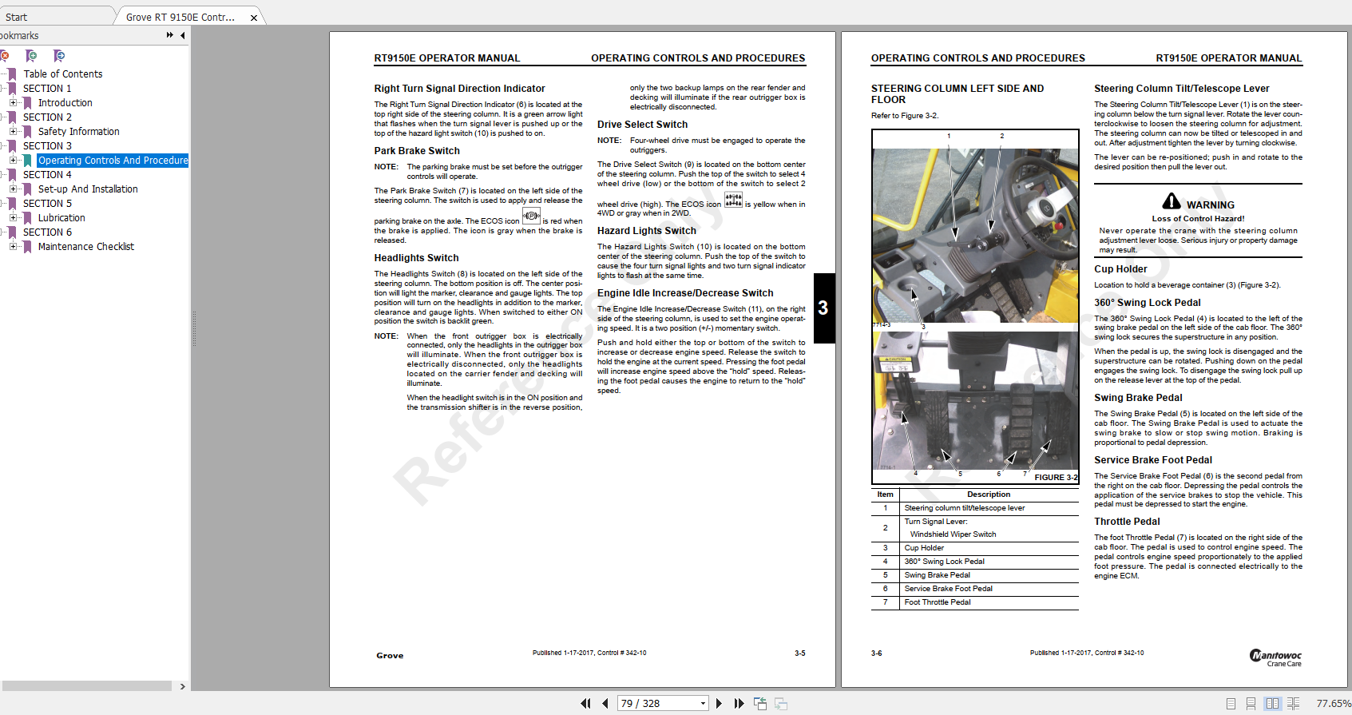Open the page number dropdown

pos(703,704)
